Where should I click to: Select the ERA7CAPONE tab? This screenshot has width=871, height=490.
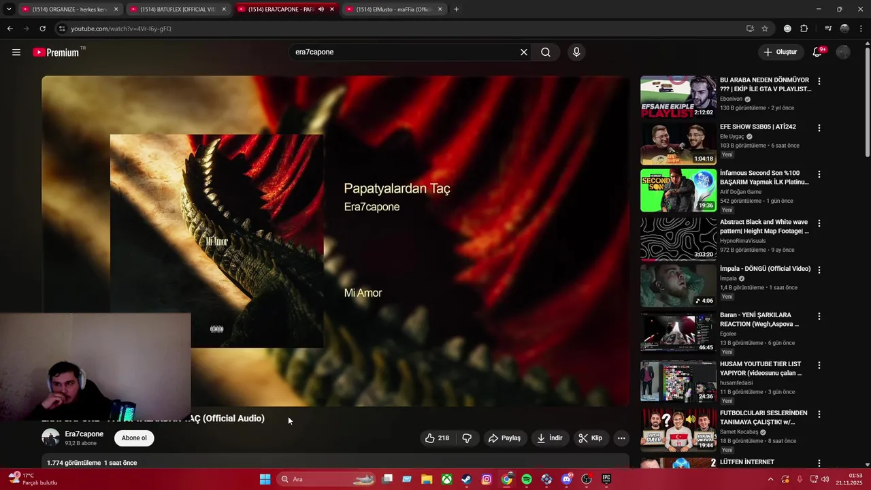tap(285, 10)
